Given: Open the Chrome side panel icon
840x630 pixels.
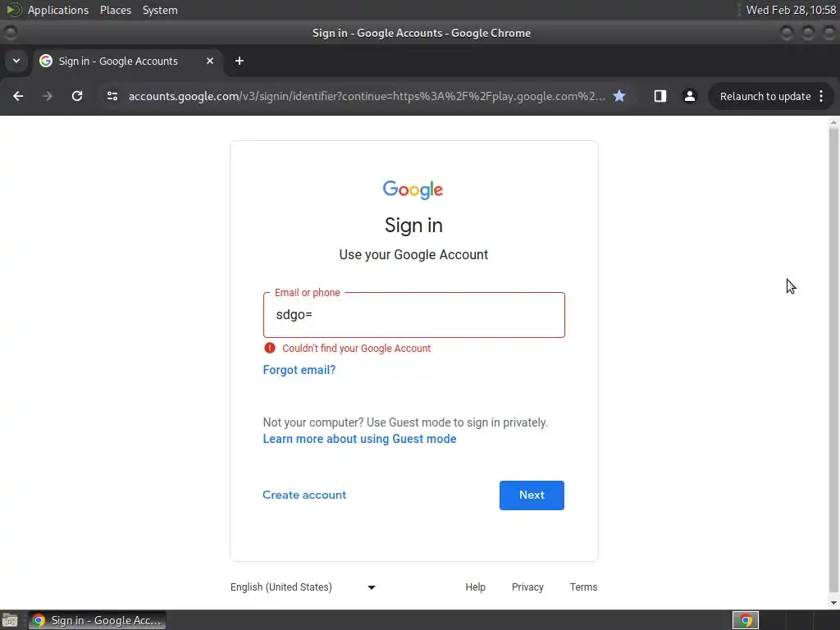Looking at the screenshot, I should 660,96.
